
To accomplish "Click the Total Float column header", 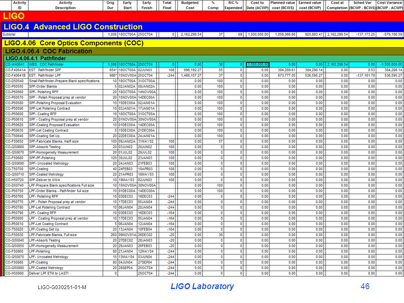I will (x=167, y=5).
